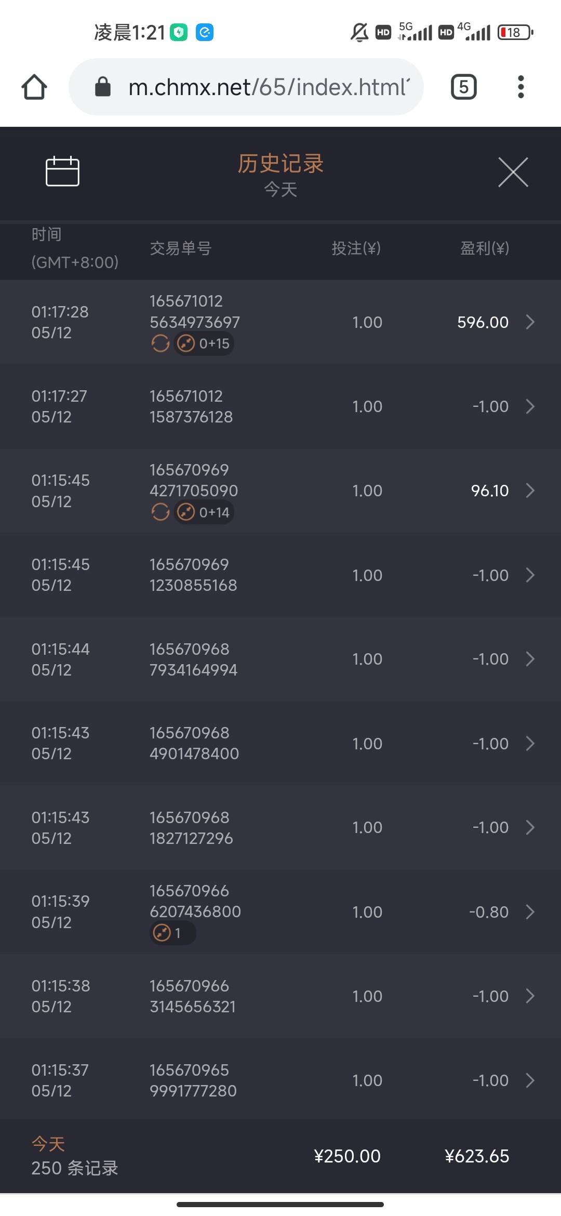This screenshot has width=561, height=1216.
Task: Expand details of the 596.00 profit record
Action: click(530, 322)
